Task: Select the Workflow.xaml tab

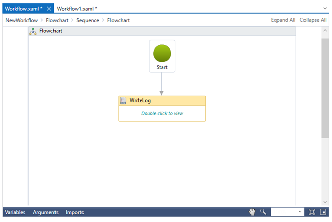Action: tap(23, 9)
